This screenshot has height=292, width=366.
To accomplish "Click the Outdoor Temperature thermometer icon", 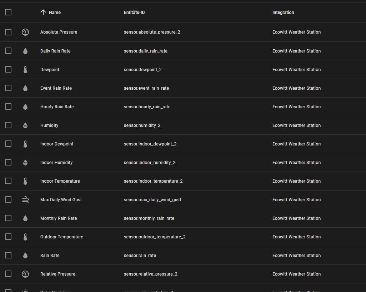I will point(25,237).
